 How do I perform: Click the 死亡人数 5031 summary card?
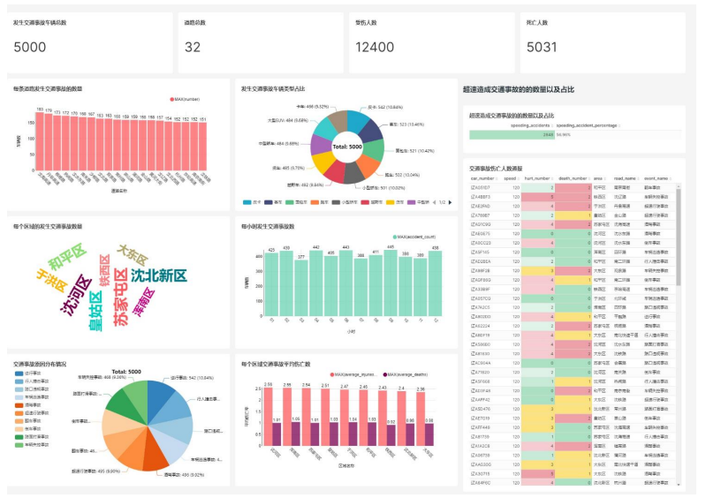point(600,41)
